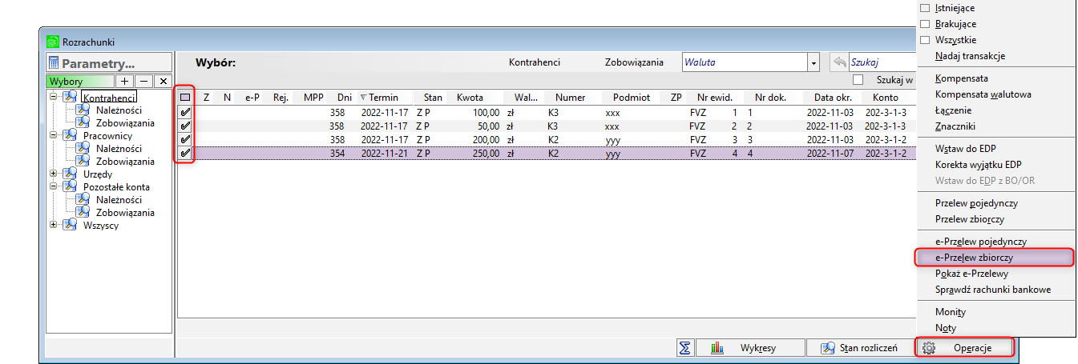Click the Zobowiązania icon under Pracownicy

point(83,161)
